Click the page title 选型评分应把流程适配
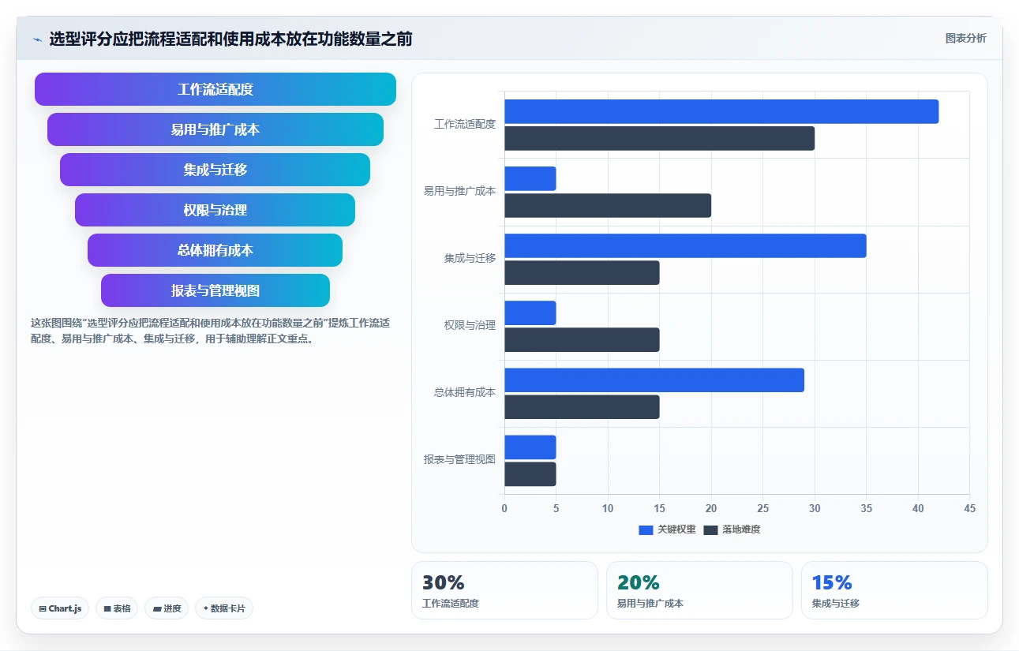This screenshot has width=1019, height=651. pyautogui.click(x=230, y=39)
